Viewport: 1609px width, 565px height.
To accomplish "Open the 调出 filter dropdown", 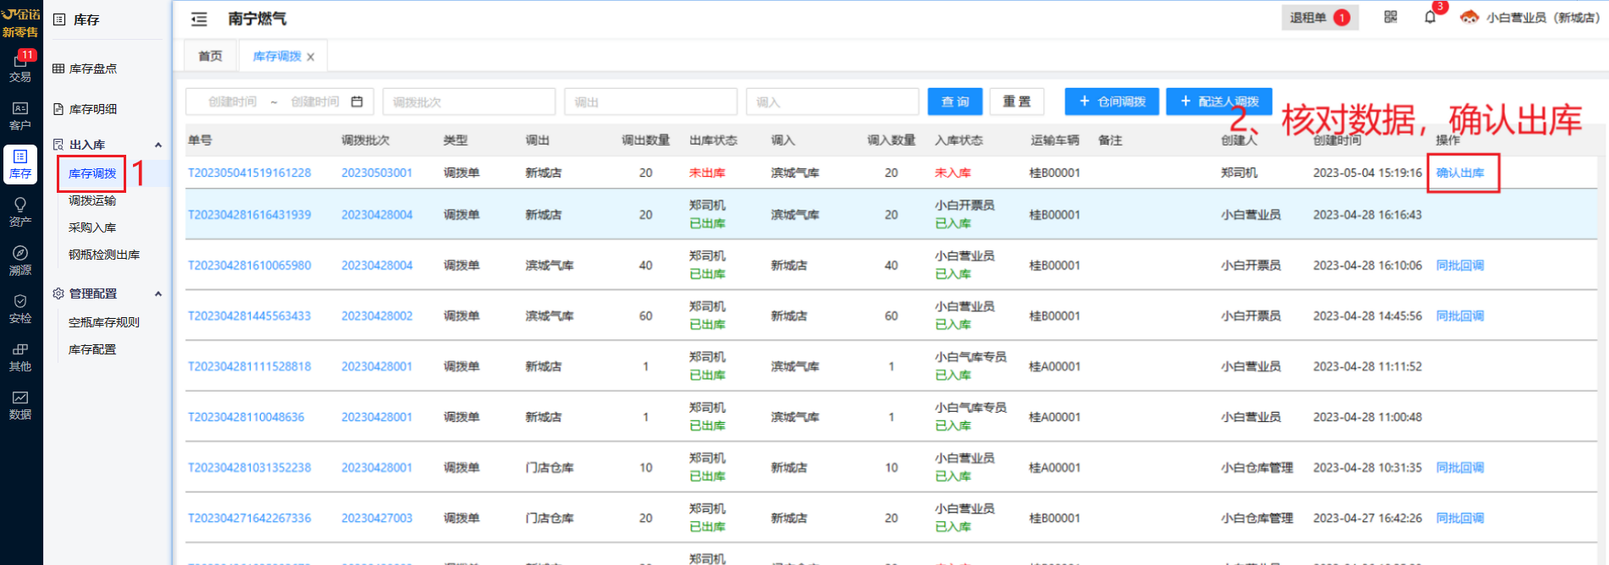I will pyautogui.click(x=650, y=101).
